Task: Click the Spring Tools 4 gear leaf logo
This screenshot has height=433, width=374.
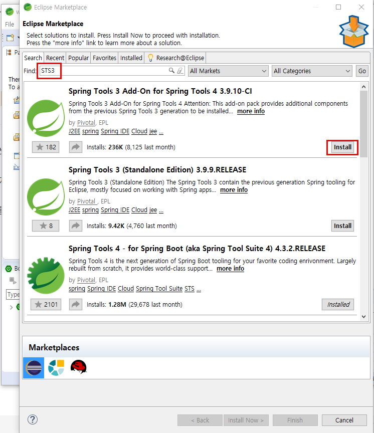Action: [x=46, y=276]
